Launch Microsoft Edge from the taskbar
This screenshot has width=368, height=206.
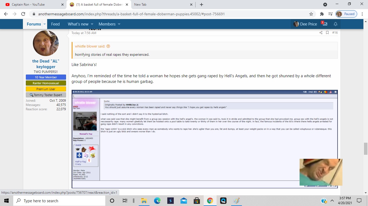point(157,201)
